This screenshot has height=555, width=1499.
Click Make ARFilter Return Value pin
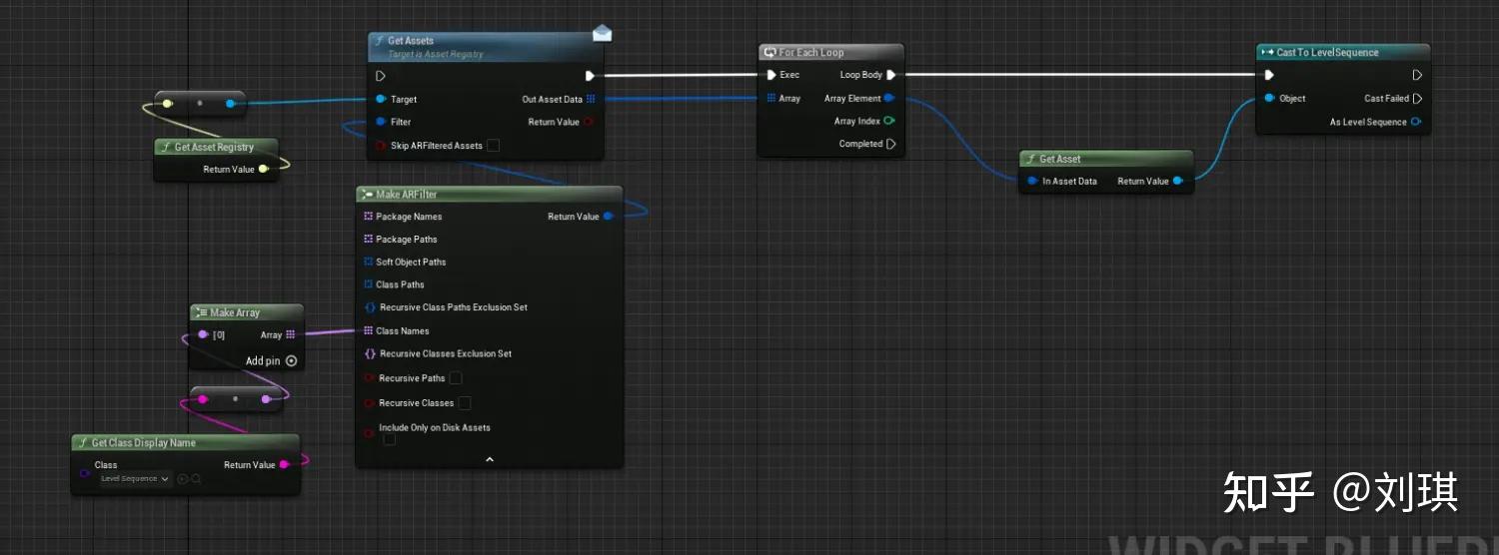coord(609,217)
